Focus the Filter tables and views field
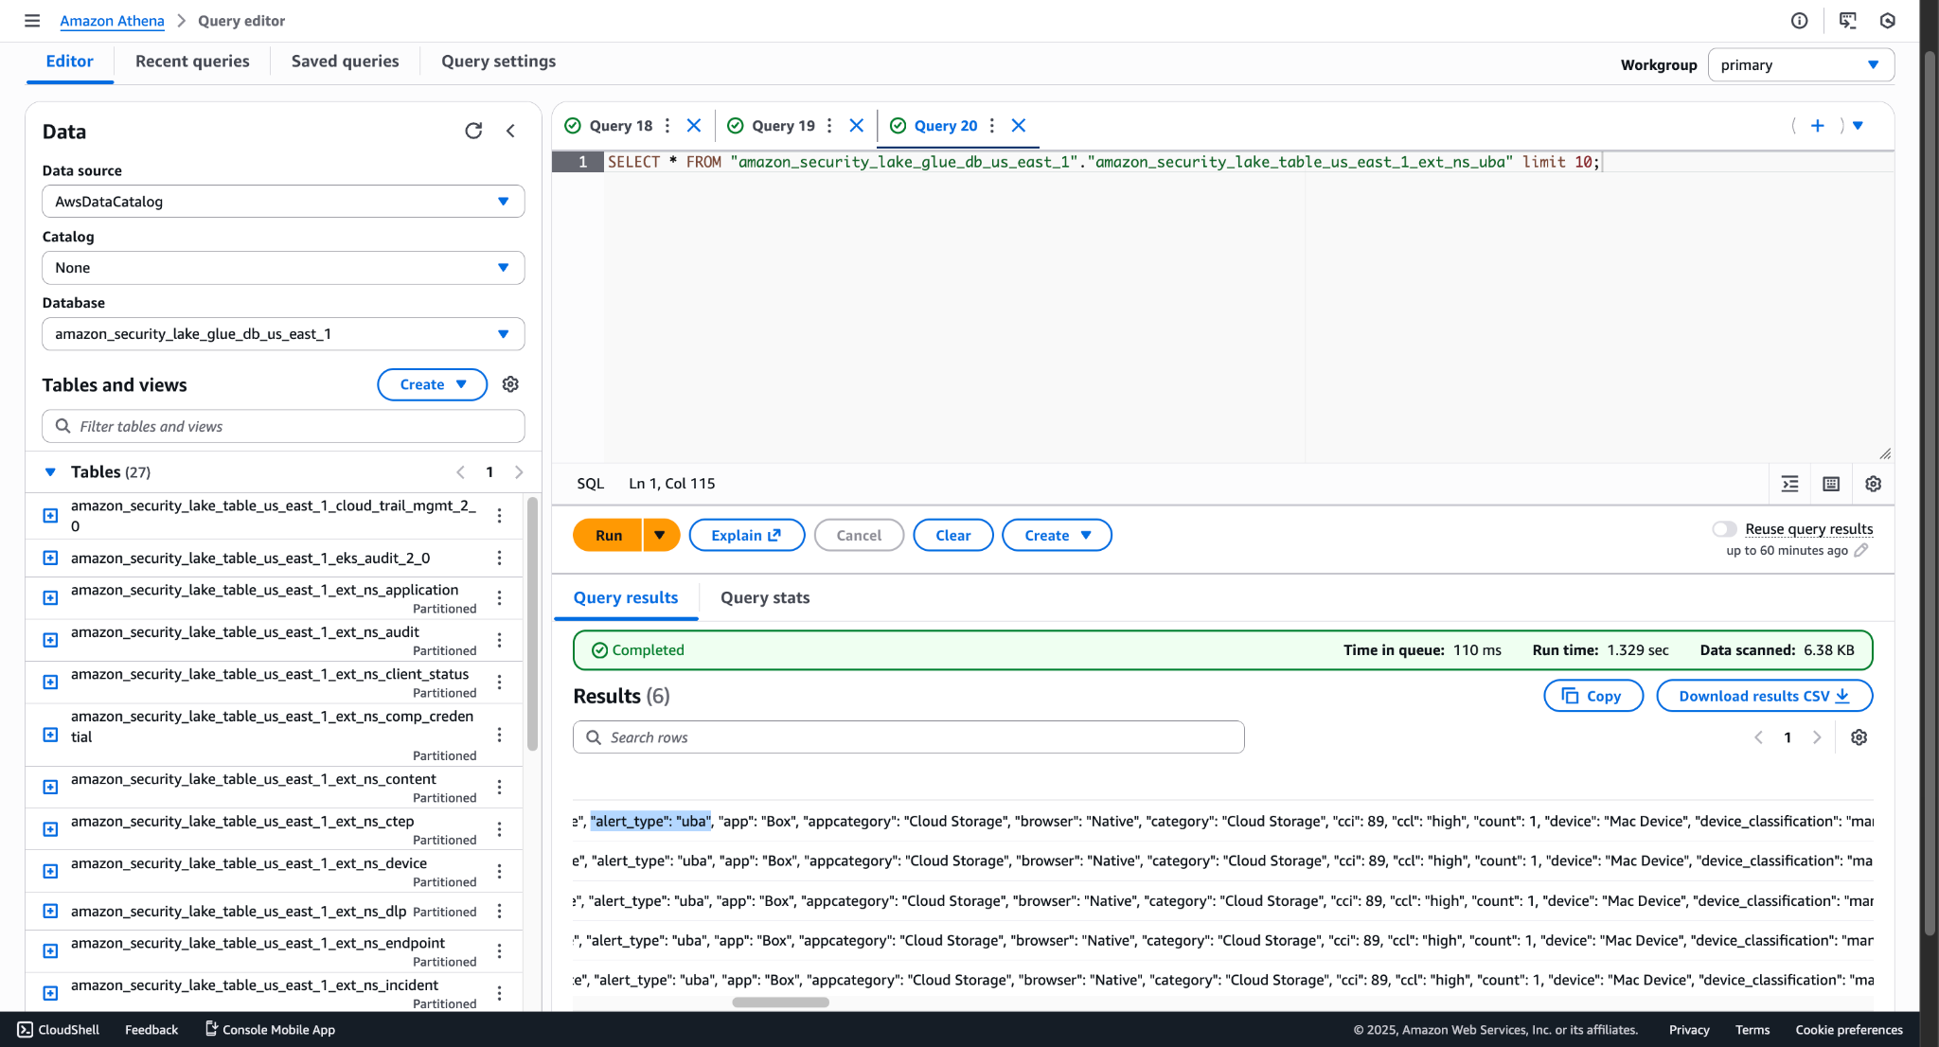The width and height of the screenshot is (1939, 1047). point(283,426)
